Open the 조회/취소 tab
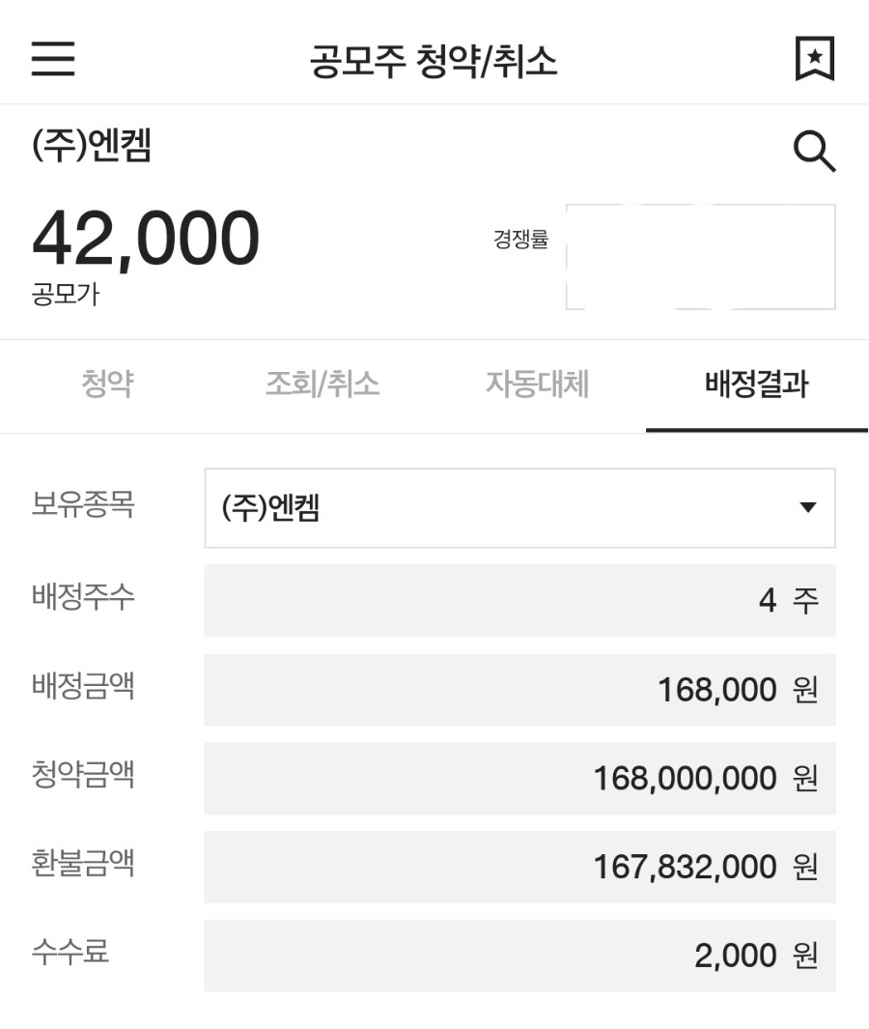Image resolution: width=869 pixels, height=1029 pixels. coord(322,384)
